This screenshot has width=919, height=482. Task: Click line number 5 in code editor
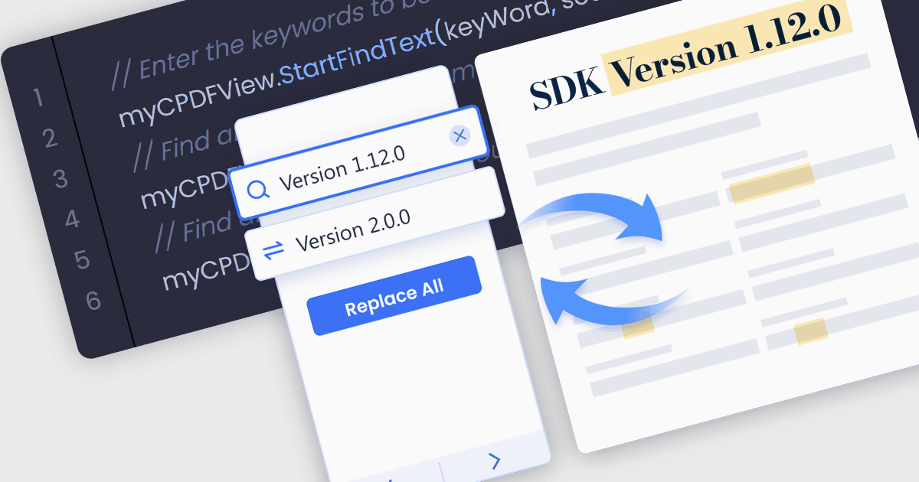point(82,261)
